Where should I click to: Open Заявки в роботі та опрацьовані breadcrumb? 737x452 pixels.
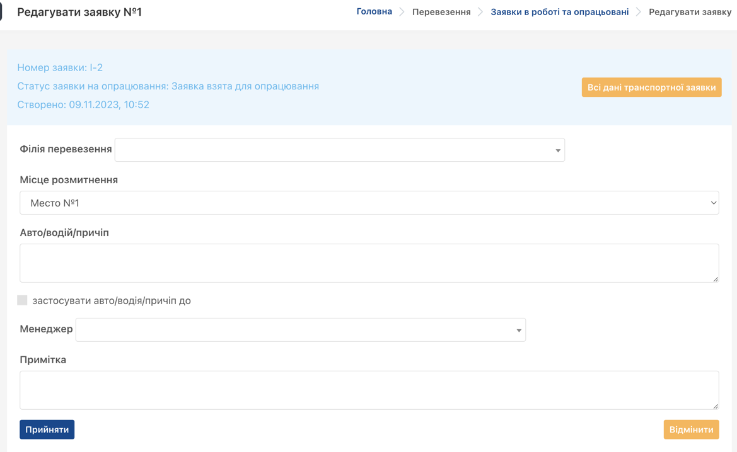(559, 12)
